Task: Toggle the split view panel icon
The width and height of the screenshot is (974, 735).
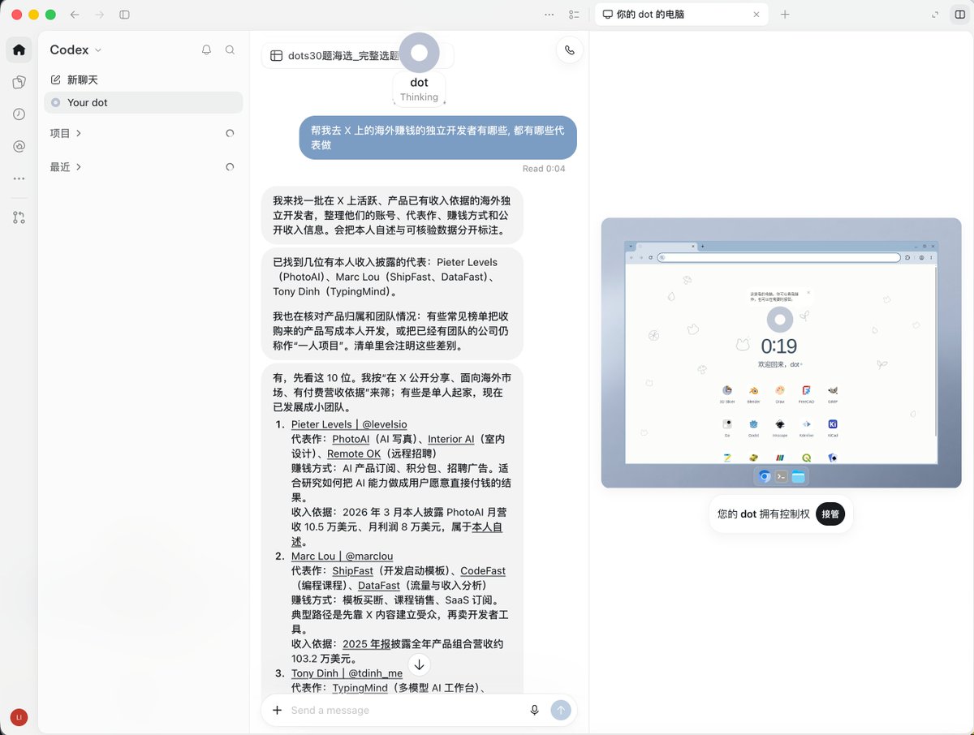Action: pyautogui.click(x=960, y=15)
